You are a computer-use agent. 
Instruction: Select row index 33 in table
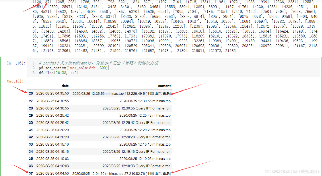(31, 144)
